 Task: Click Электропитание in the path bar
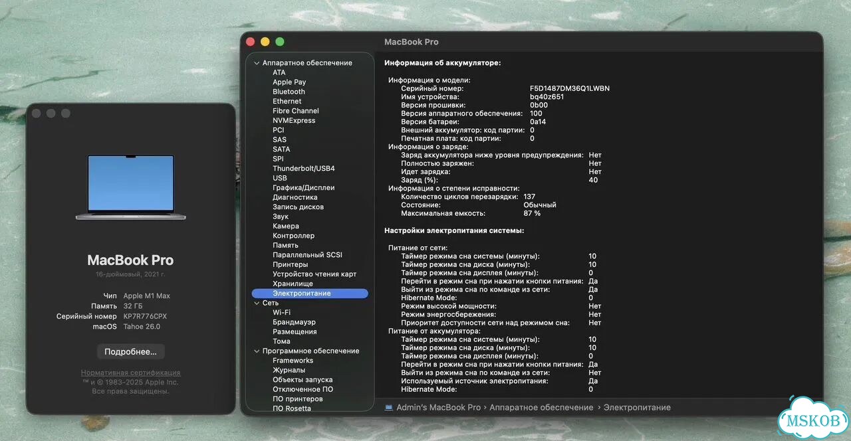pos(637,407)
